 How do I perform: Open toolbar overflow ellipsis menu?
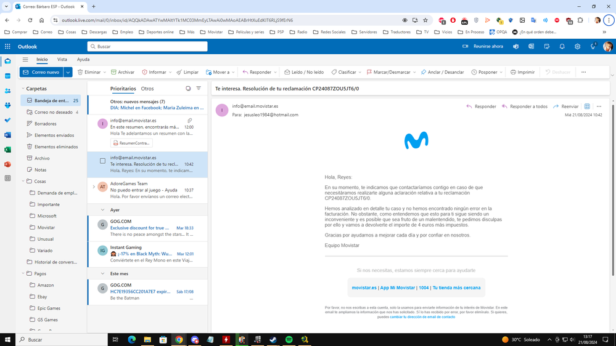pos(583,72)
